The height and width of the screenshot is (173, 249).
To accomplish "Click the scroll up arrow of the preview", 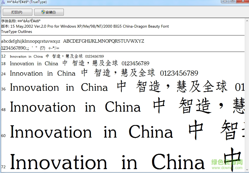I will (x=247, y=21).
